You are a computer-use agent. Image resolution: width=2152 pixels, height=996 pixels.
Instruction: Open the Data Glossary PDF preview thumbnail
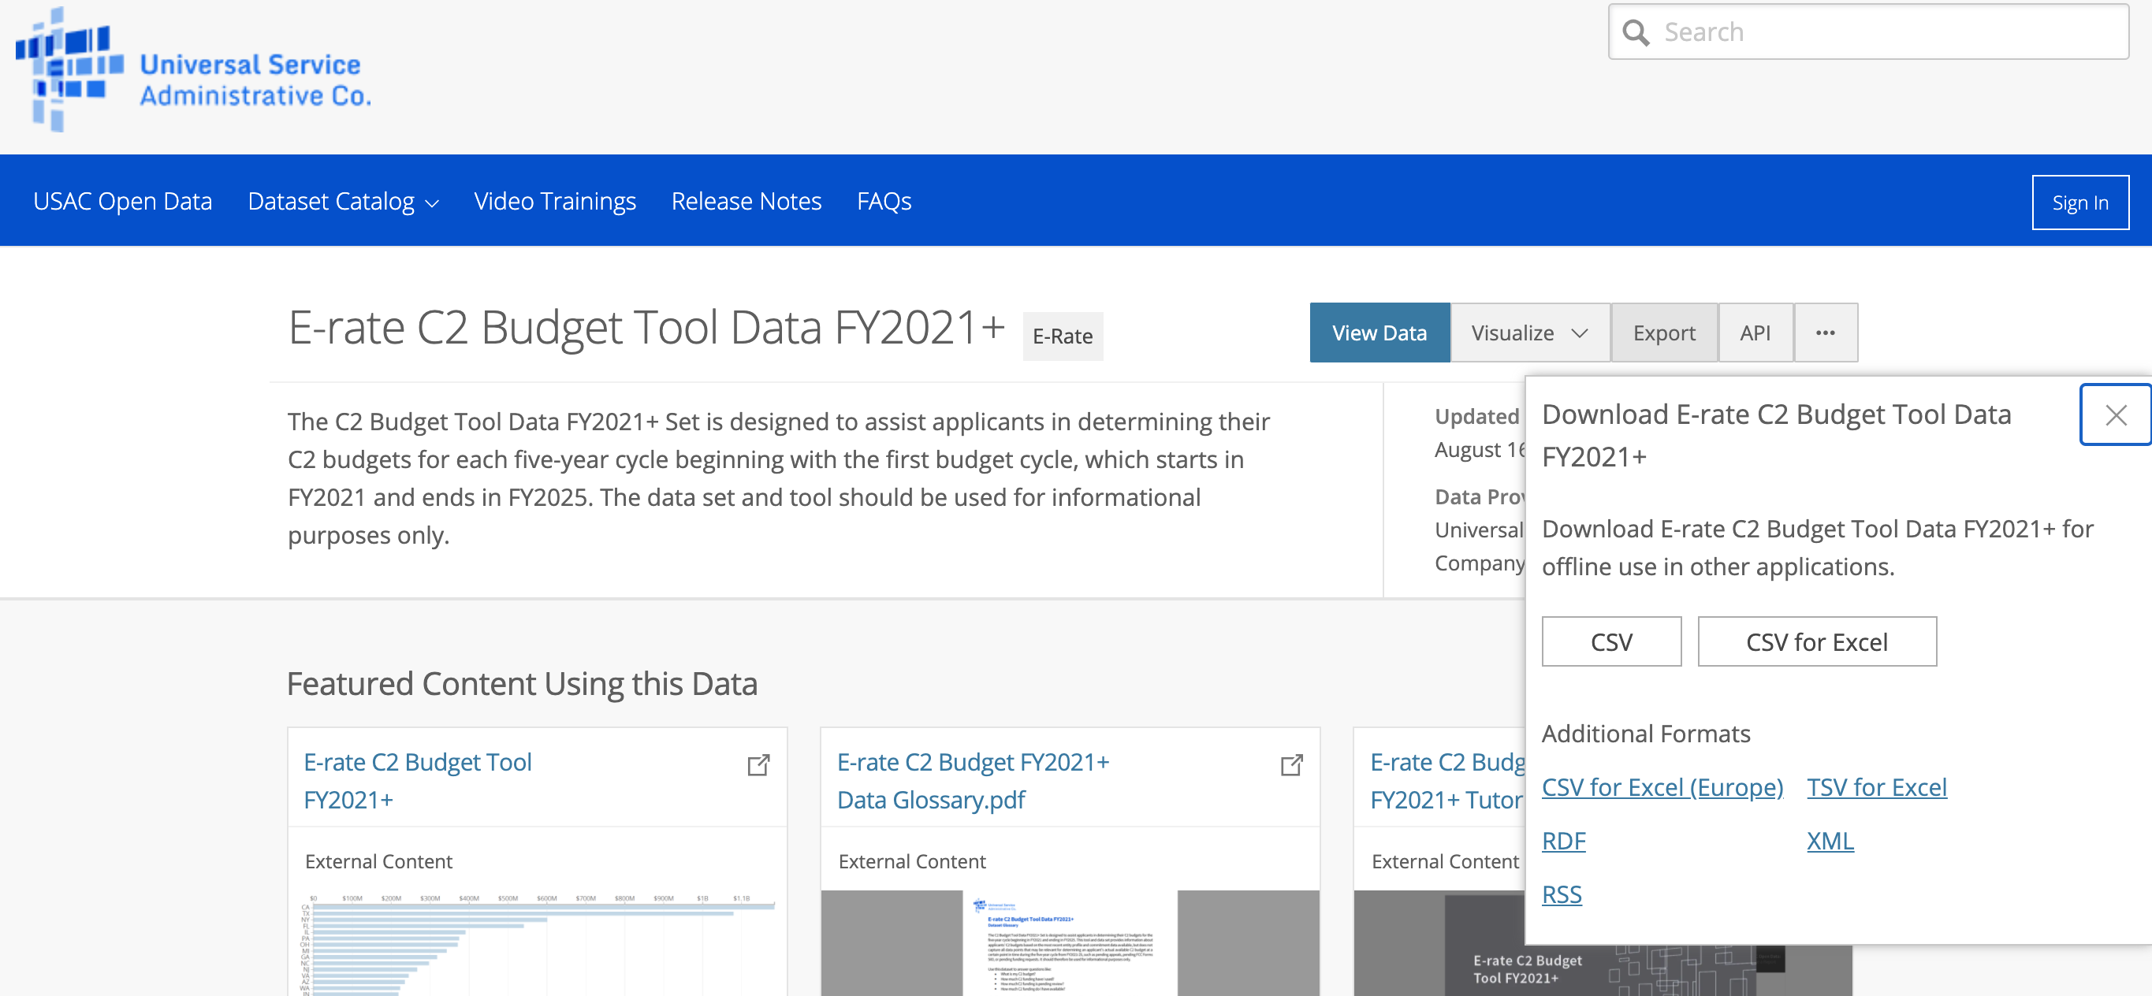pos(1070,943)
